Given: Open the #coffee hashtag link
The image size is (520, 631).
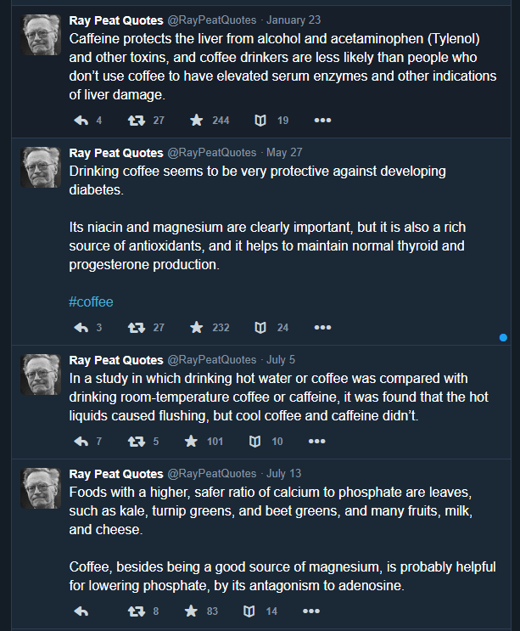Looking at the screenshot, I should tap(91, 301).
